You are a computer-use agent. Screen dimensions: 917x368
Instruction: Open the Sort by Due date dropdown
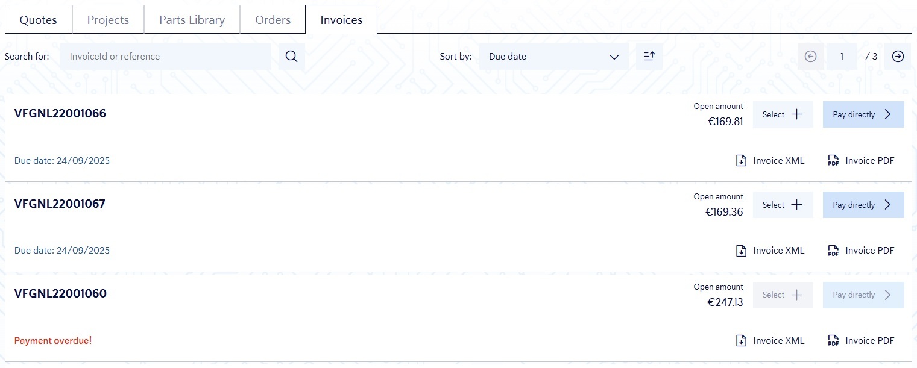coord(553,57)
